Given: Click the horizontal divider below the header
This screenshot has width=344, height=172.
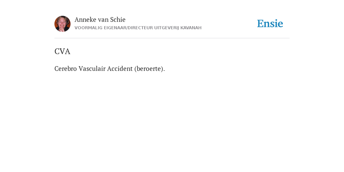Looking at the screenshot, I should click(x=172, y=38).
